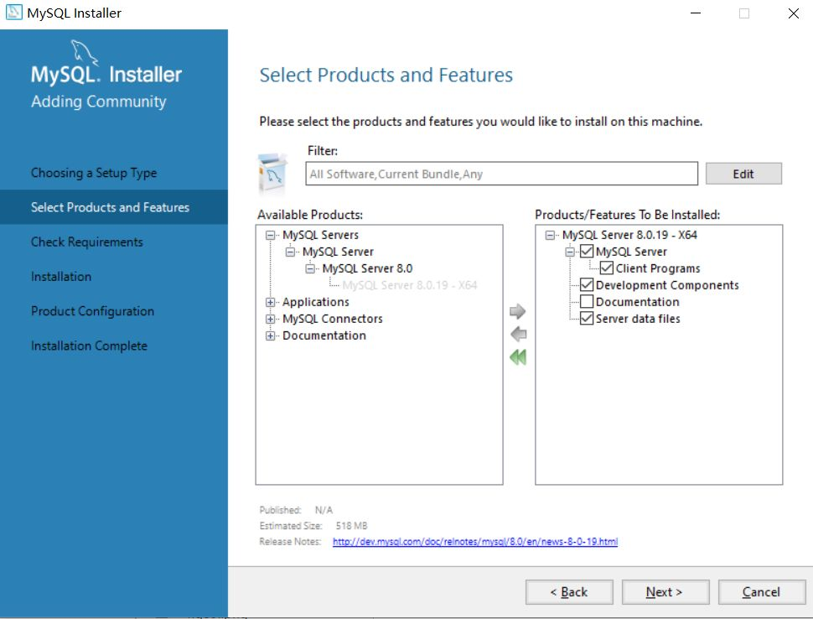Go to Choosing a Setup Type step
Image resolution: width=813 pixels, height=619 pixels.
tap(94, 173)
